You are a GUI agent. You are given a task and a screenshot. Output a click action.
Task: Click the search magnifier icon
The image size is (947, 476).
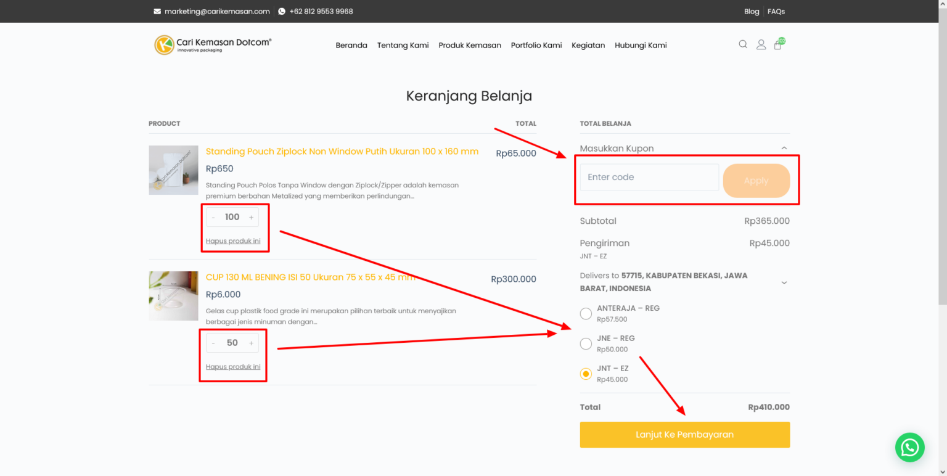tap(743, 44)
